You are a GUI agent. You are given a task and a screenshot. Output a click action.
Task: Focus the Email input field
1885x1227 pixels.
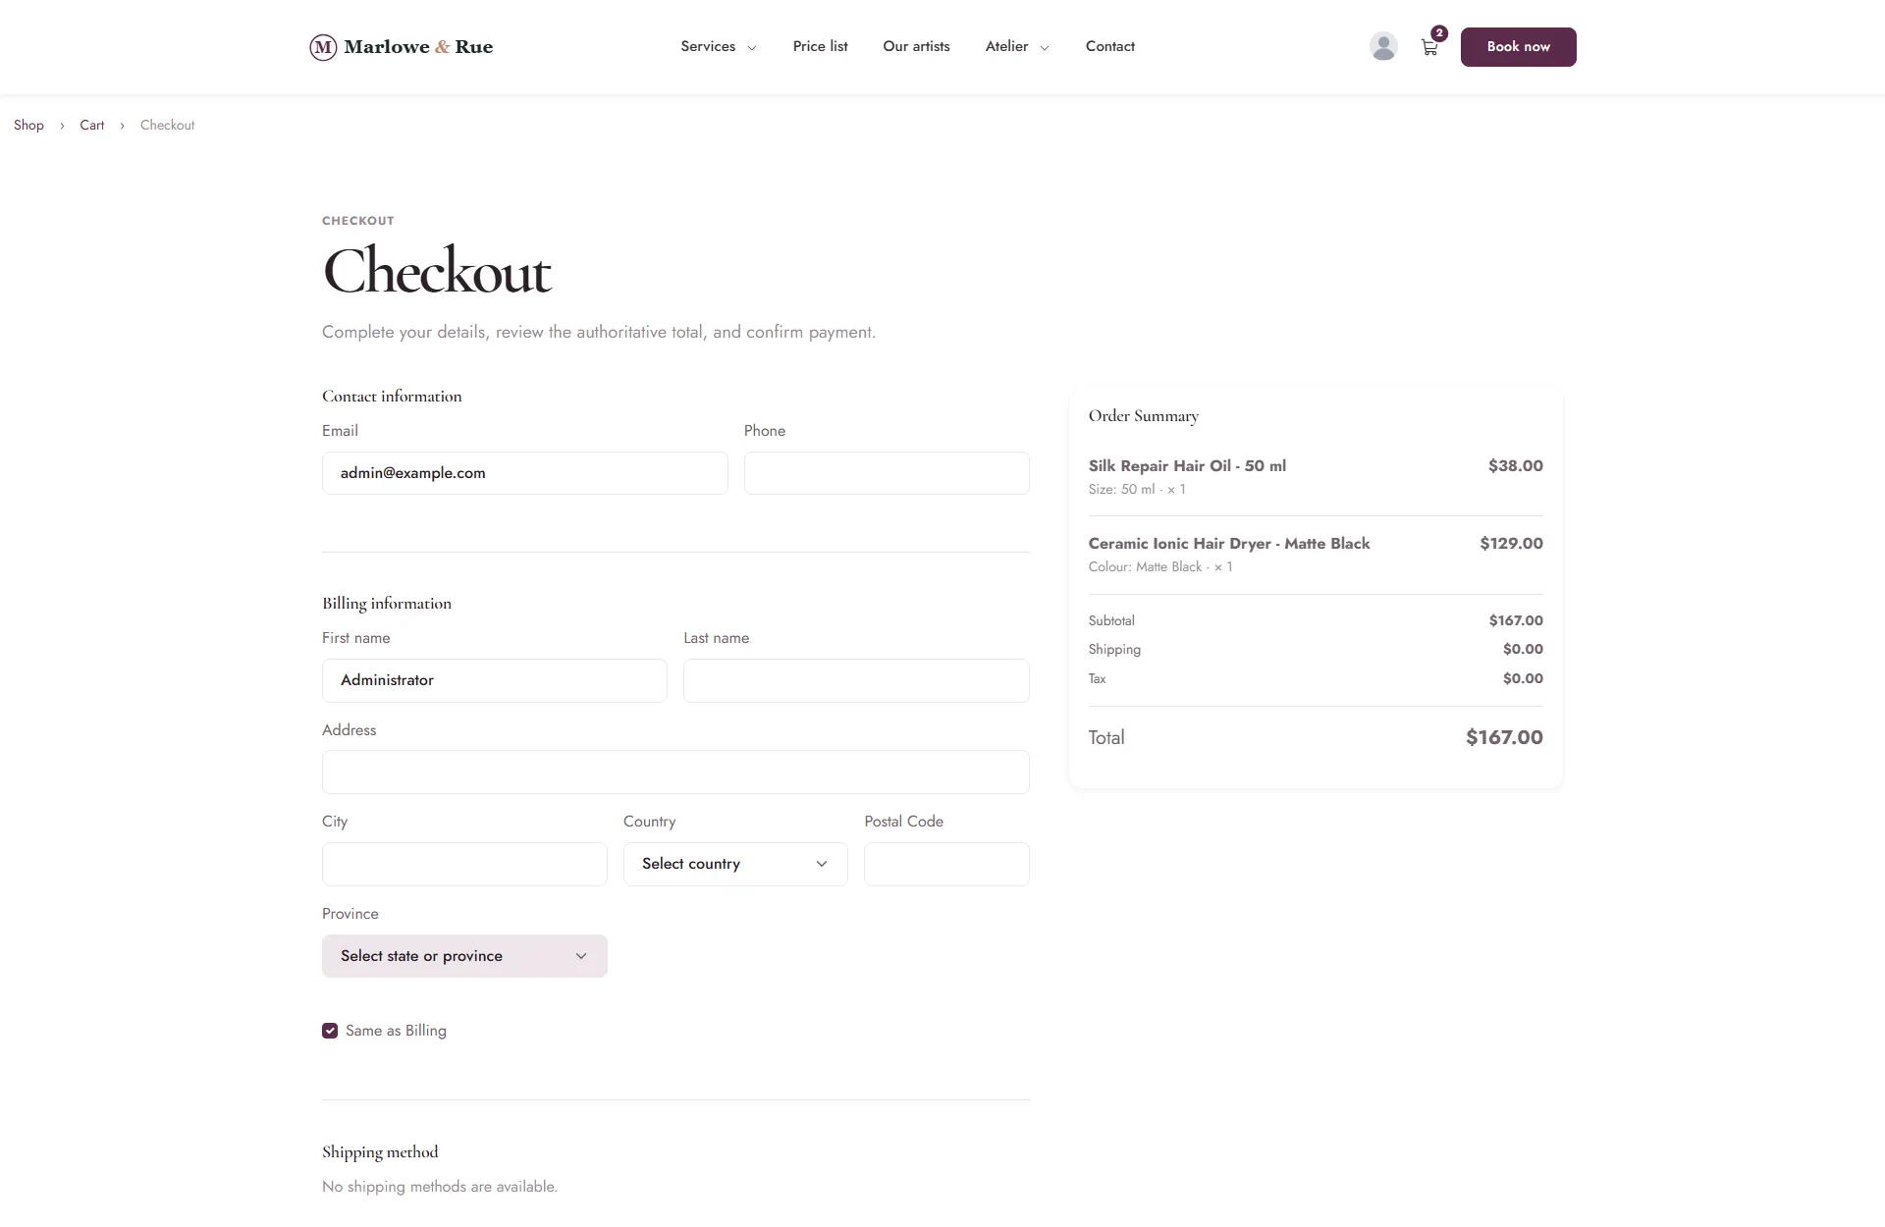point(525,473)
